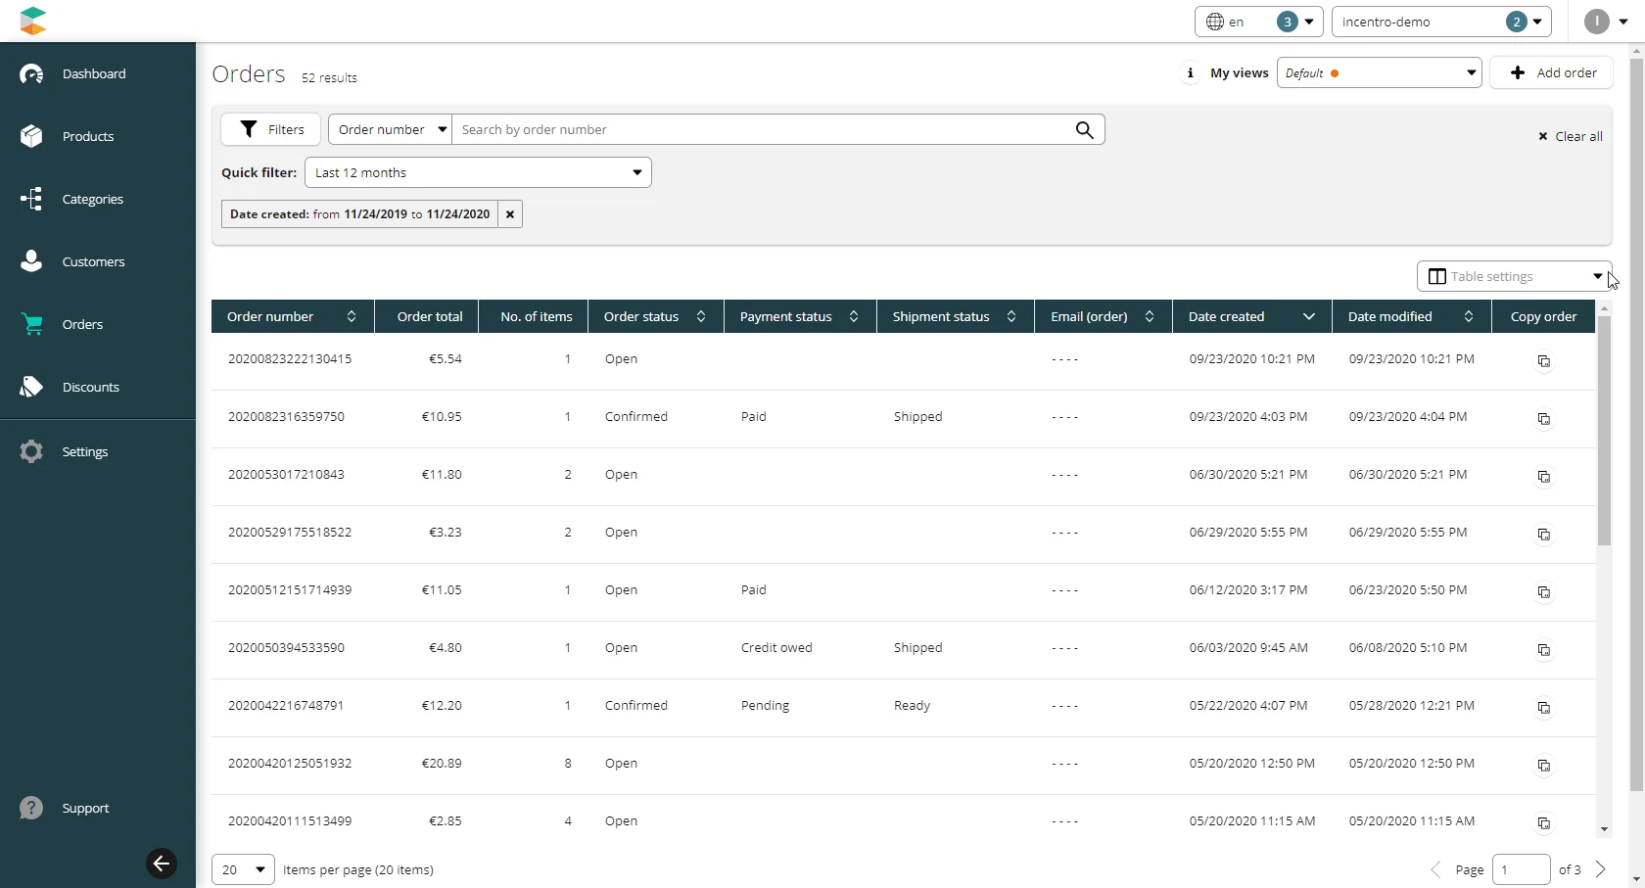Copy order 2020053017210843

click(x=1543, y=477)
